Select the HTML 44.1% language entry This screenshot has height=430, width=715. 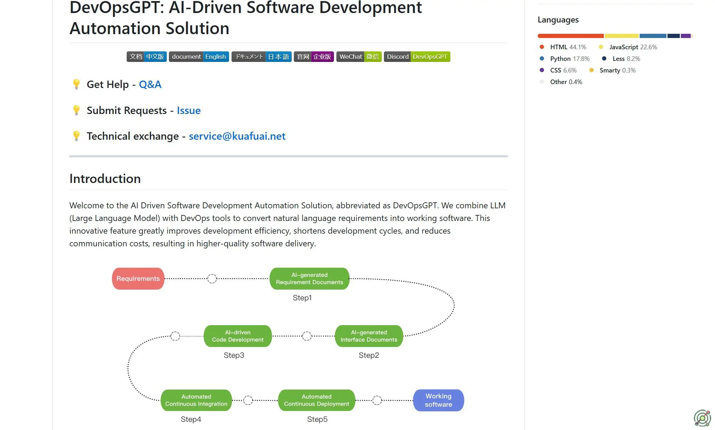[563, 47]
